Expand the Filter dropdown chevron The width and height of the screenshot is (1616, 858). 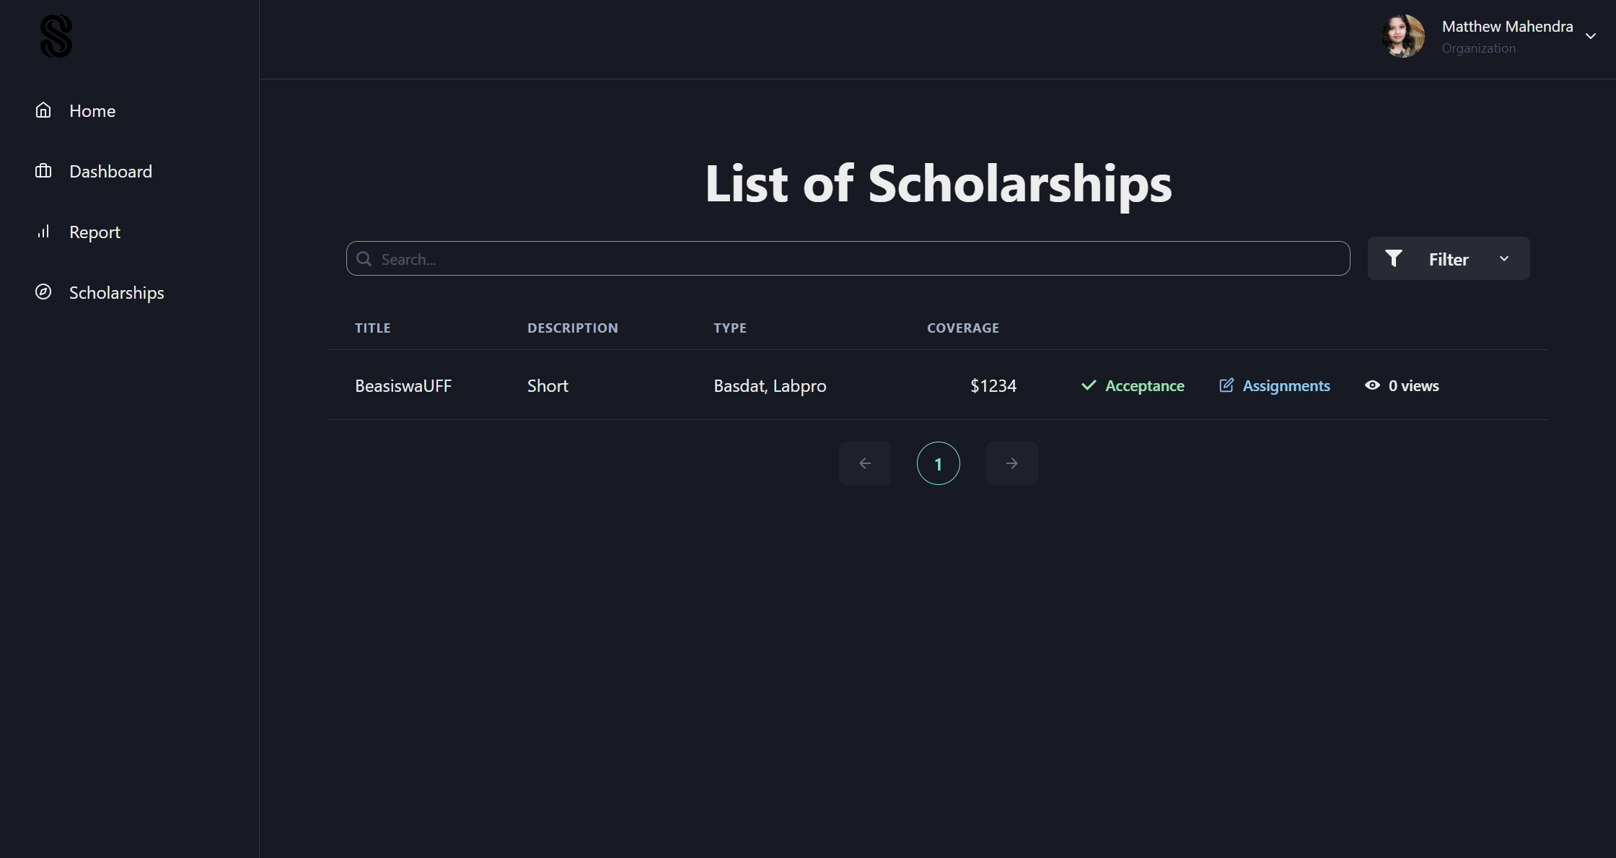tap(1504, 258)
